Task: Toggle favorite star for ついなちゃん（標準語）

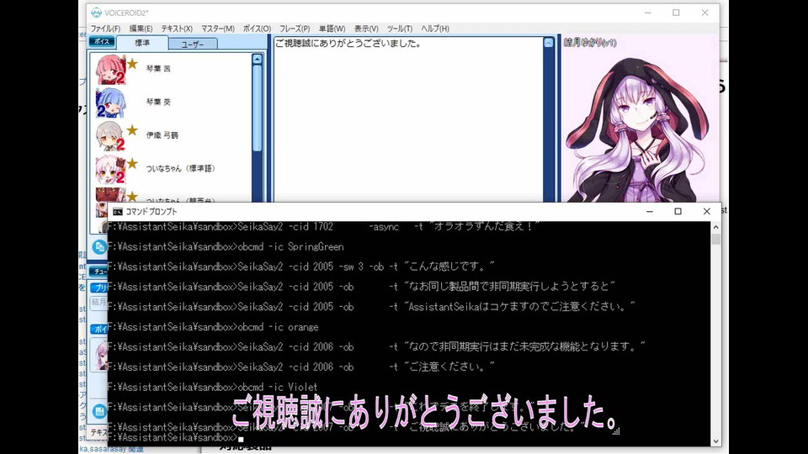Action: point(132,163)
